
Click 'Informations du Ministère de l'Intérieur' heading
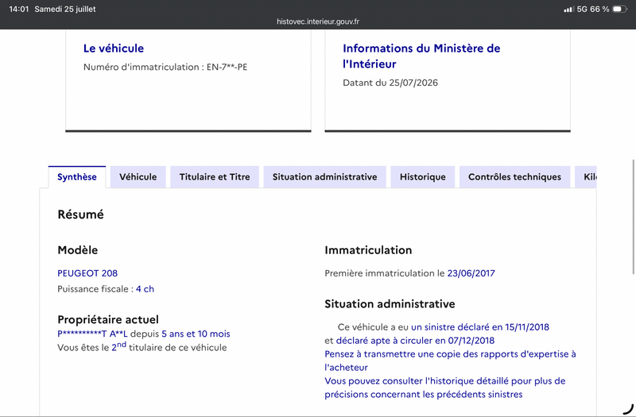[421, 56]
